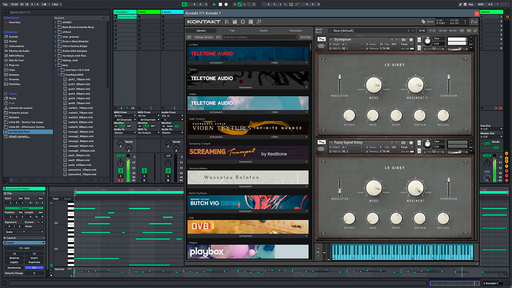The height and width of the screenshot is (288, 512).
Task: Click the KSP button in multi rack header
Action: tap(463, 31)
